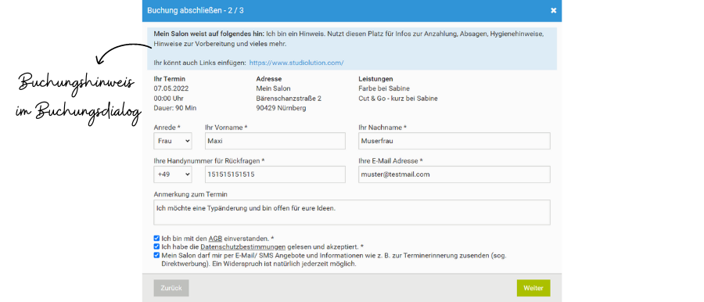Click the Nachname field containing Muserfrau
Viewport: 704px width, 302px height.
pos(454,141)
